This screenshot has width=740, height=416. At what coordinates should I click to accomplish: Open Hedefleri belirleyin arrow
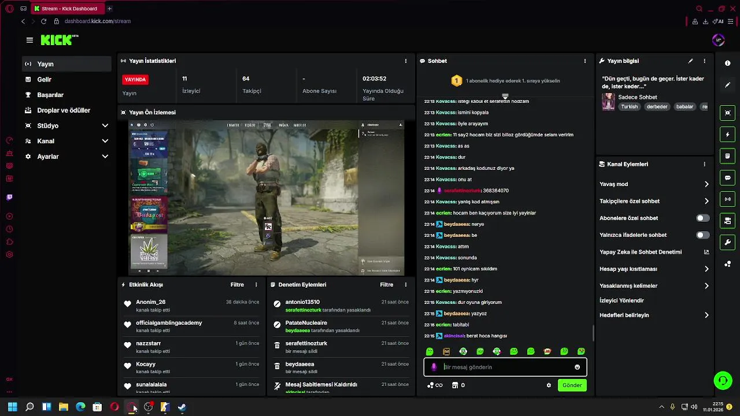tap(706, 315)
